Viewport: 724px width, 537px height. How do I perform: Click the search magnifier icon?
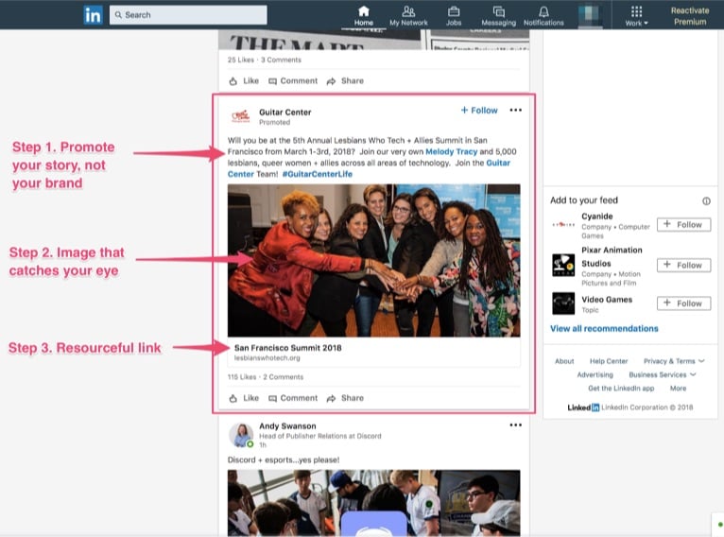pyautogui.click(x=118, y=15)
